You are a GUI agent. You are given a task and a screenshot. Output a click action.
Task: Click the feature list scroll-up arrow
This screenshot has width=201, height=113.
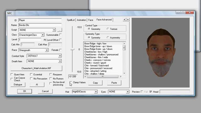pyautogui.click(x=124, y=44)
